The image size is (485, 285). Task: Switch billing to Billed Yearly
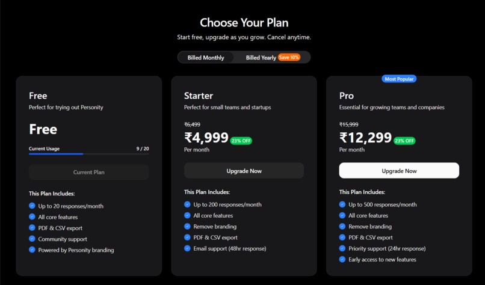pos(261,58)
